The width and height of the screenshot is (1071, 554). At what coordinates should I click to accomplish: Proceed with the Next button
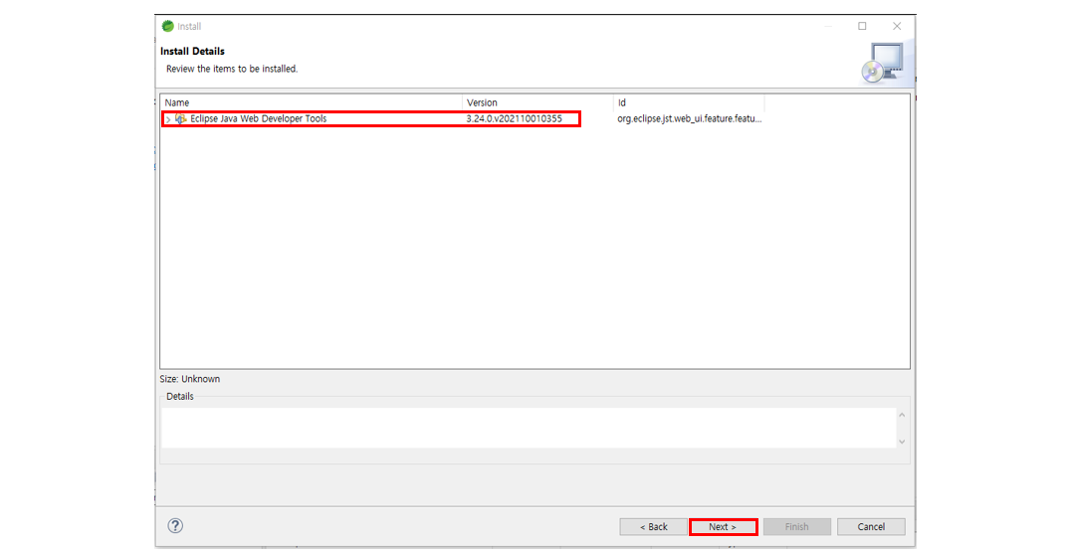tap(724, 527)
